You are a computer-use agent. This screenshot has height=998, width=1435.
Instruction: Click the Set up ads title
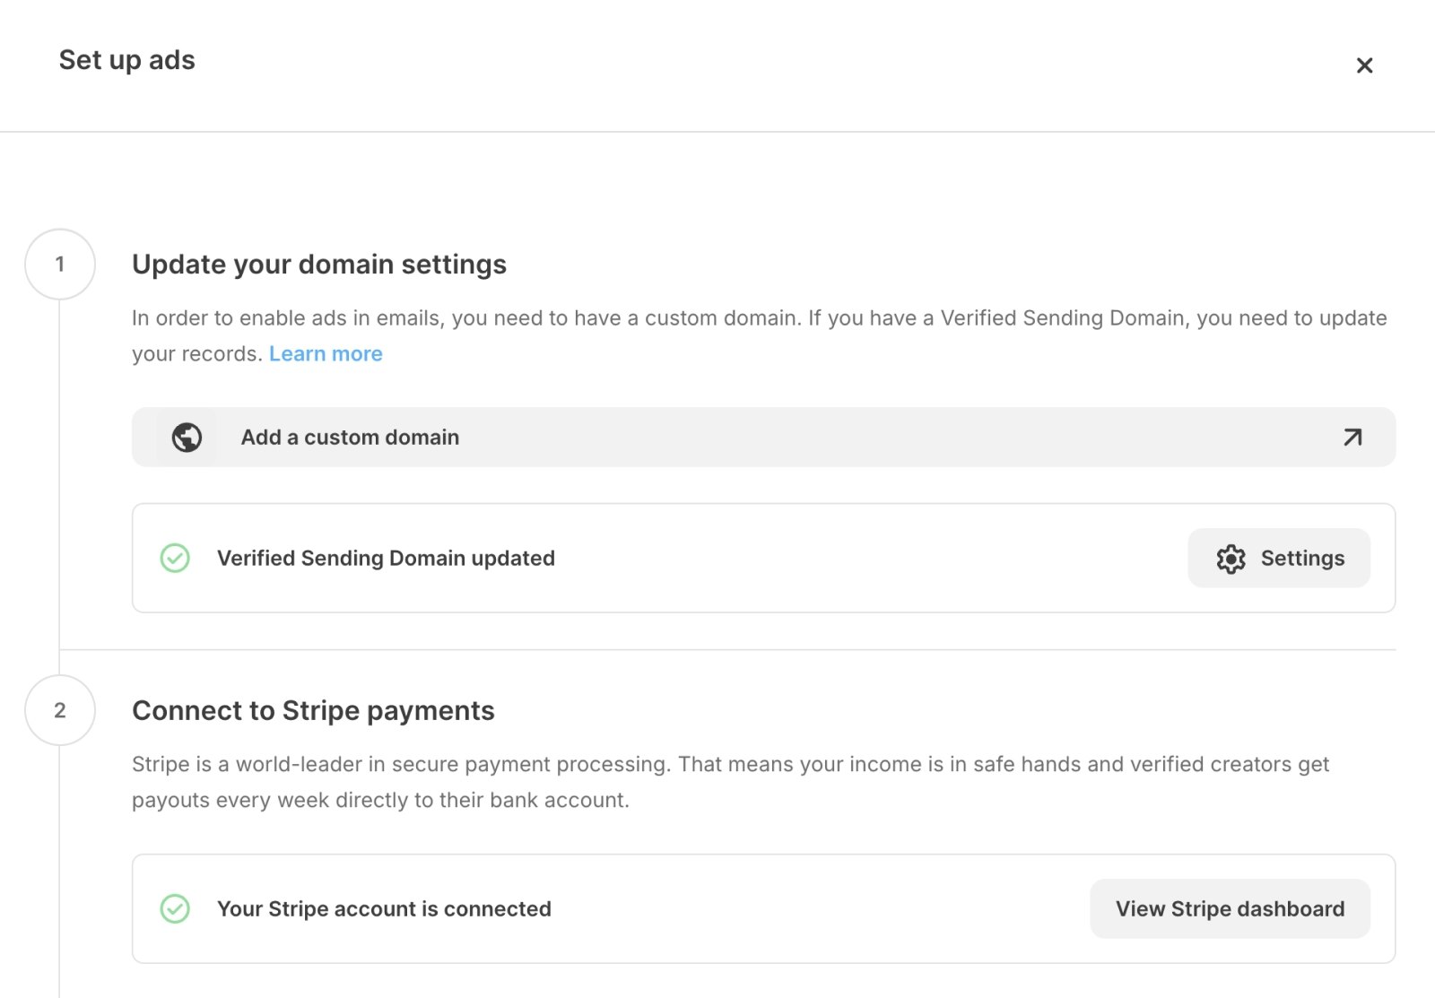[126, 60]
